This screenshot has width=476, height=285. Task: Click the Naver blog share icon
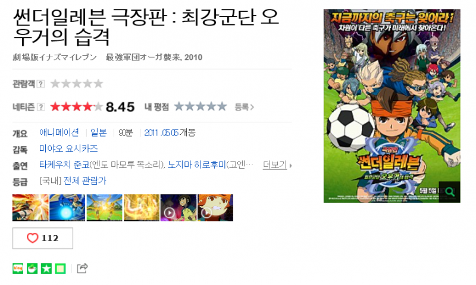[18, 268]
